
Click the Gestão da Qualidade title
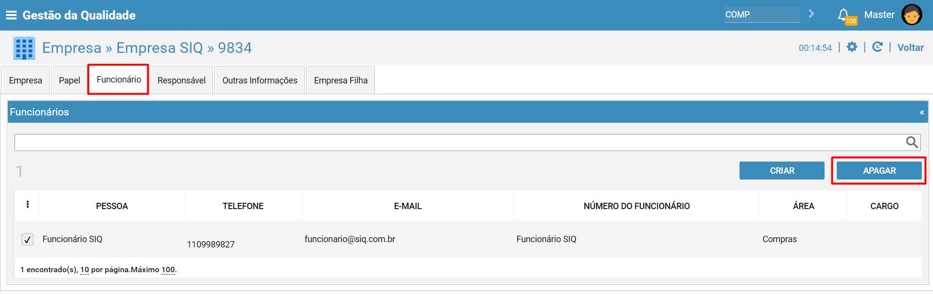pyautogui.click(x=79, y=15)
